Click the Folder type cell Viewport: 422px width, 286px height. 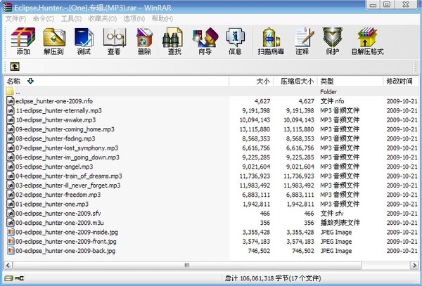[328, 91]
